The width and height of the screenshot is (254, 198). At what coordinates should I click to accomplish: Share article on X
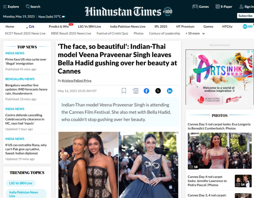[x=158, y=91]
